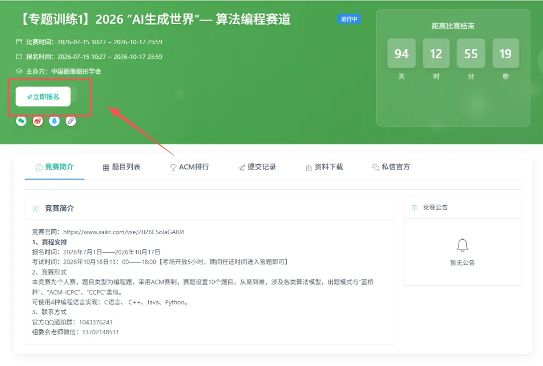Click the QQ group number 1043376241

point(96,322)
